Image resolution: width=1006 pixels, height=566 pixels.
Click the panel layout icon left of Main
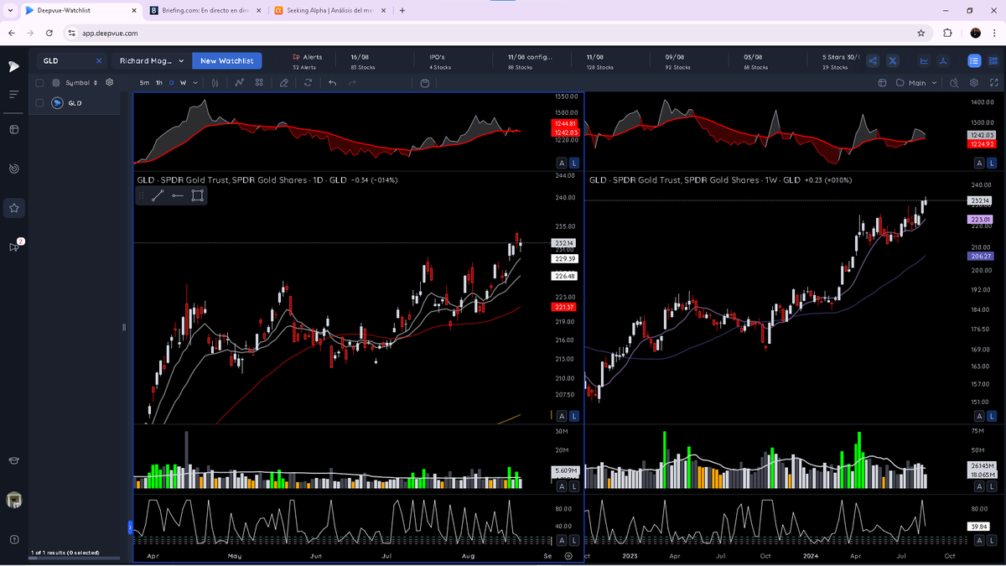pyautogui.click(x=882, y=83)
